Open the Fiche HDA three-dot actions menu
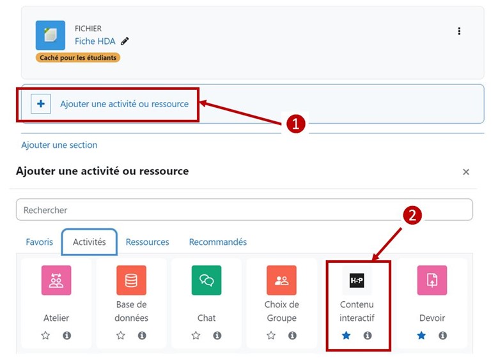 [459, 31]
